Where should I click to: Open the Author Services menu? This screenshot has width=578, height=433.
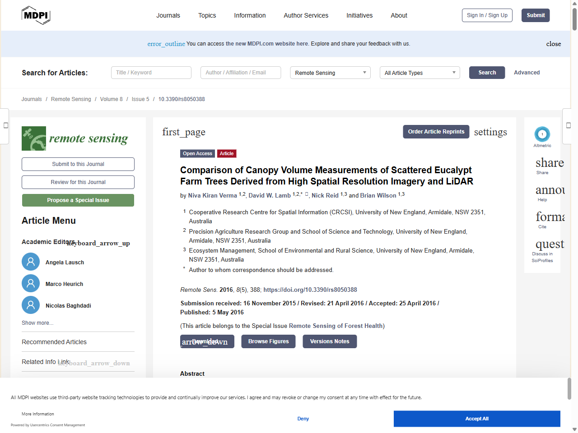(x=306, y=15)
